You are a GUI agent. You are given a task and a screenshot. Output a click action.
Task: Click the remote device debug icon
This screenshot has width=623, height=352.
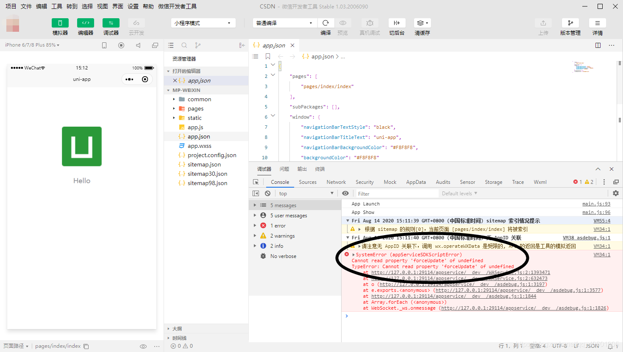click(370, 23)
